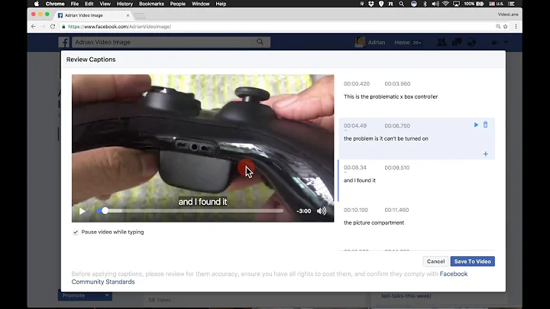Select end time 00:09.610
550x309 pixels.
tap(396, 168)
